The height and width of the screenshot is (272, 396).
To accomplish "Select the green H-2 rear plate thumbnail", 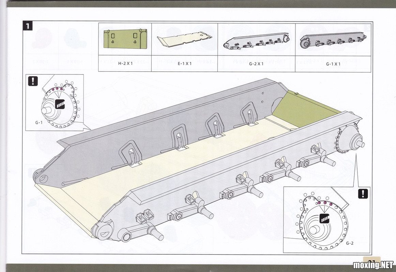I will pos(125,38).
